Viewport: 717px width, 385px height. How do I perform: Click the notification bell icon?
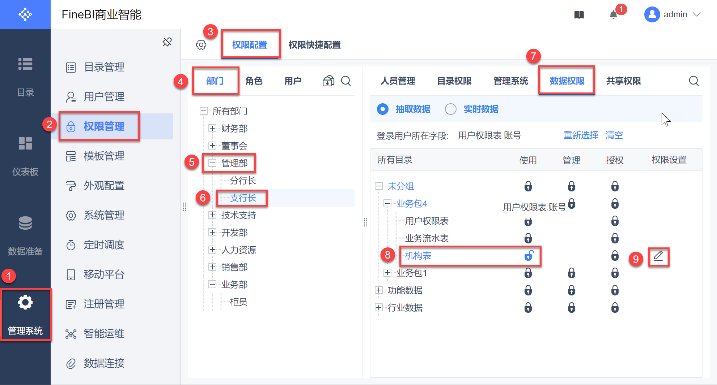point(613,15)
